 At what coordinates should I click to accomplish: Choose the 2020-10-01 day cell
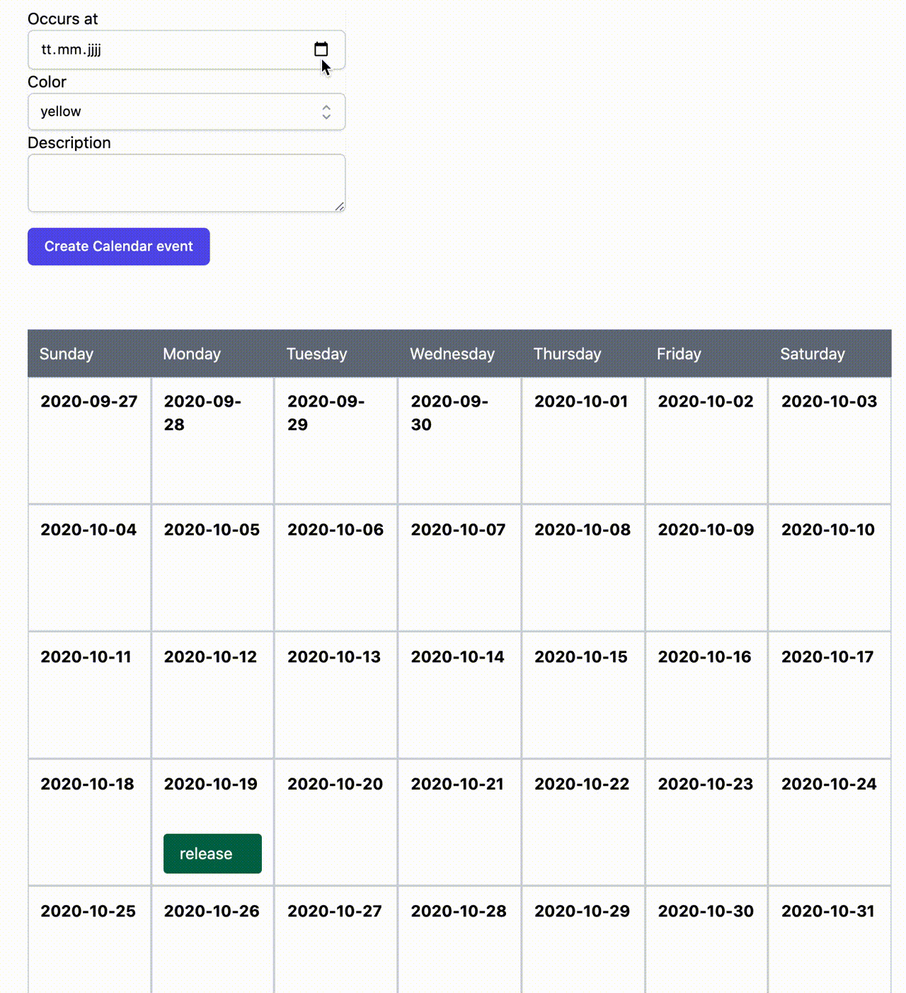click(583, 441)
